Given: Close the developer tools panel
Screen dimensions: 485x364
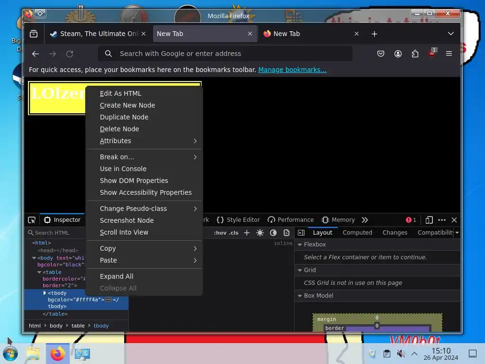Looking at the screenshot, I should tap(454, 220).
